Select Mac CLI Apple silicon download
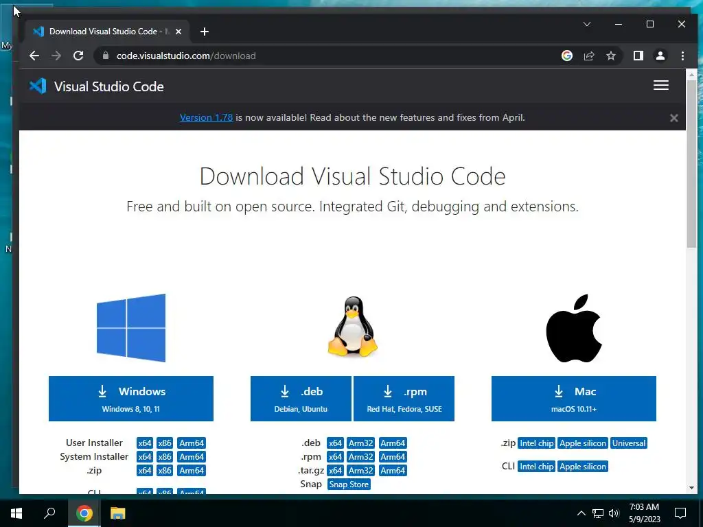The width and height of the screenshot is (703, 527). pos(583,467)
